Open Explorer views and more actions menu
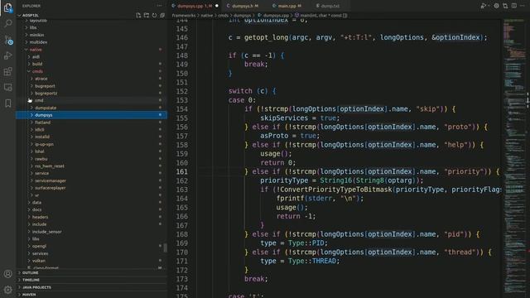530x298 pixels. click(x=159, y=6)
